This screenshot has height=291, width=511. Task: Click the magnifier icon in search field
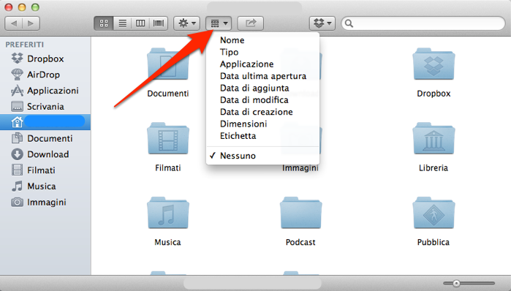(349, 23)
